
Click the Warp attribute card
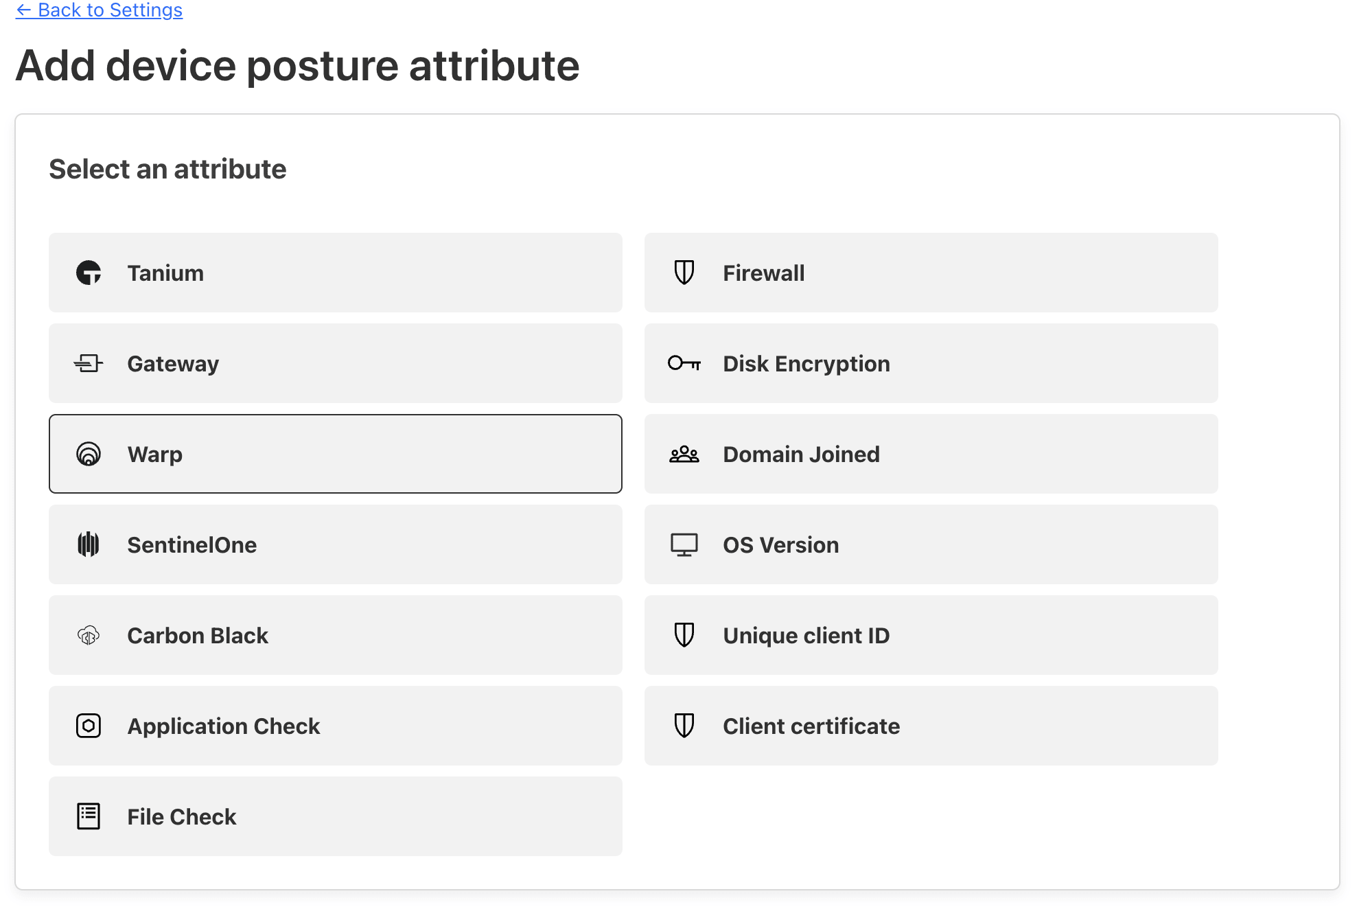(x=337, y=454)
